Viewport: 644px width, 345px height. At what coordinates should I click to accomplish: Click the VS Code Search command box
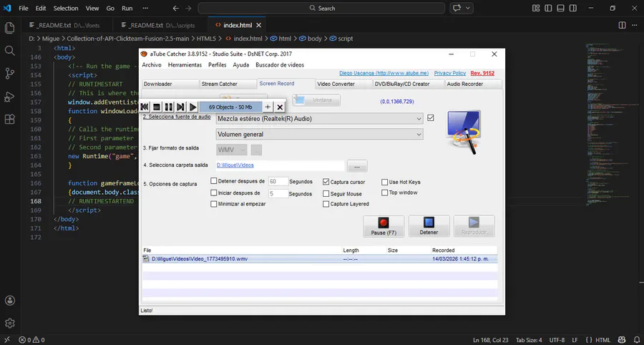pos(321,8)
